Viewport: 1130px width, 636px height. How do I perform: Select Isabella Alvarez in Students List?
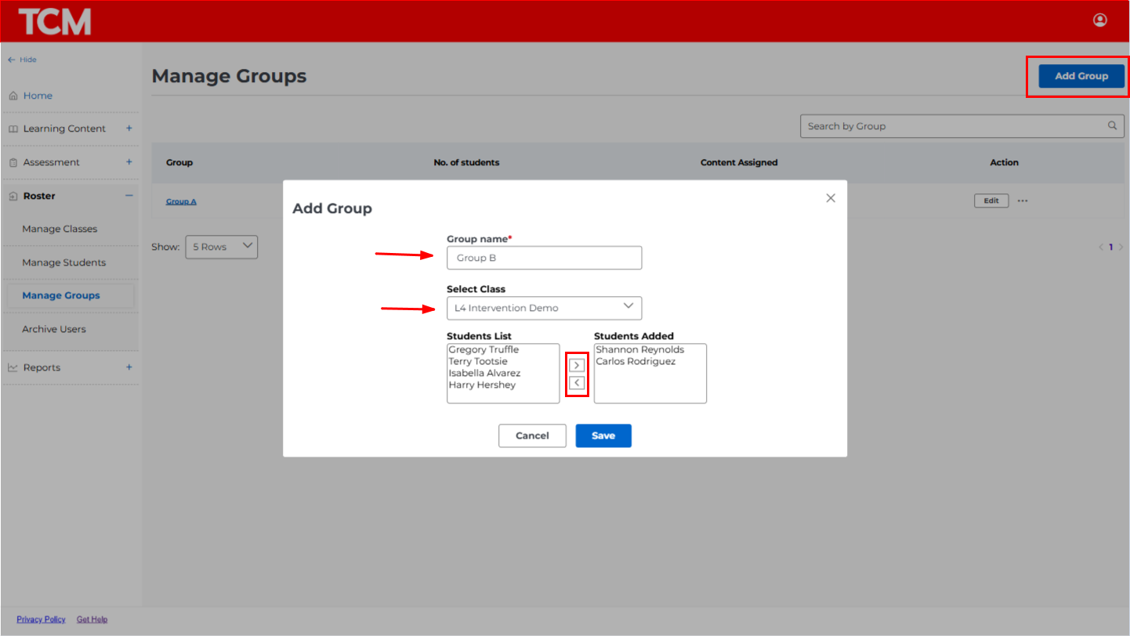pos(484,374)
